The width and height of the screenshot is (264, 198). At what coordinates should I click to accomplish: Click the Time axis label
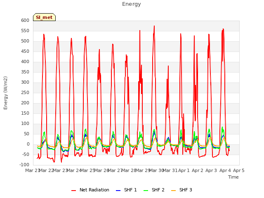pyautogui.click(x=233, y=177)
